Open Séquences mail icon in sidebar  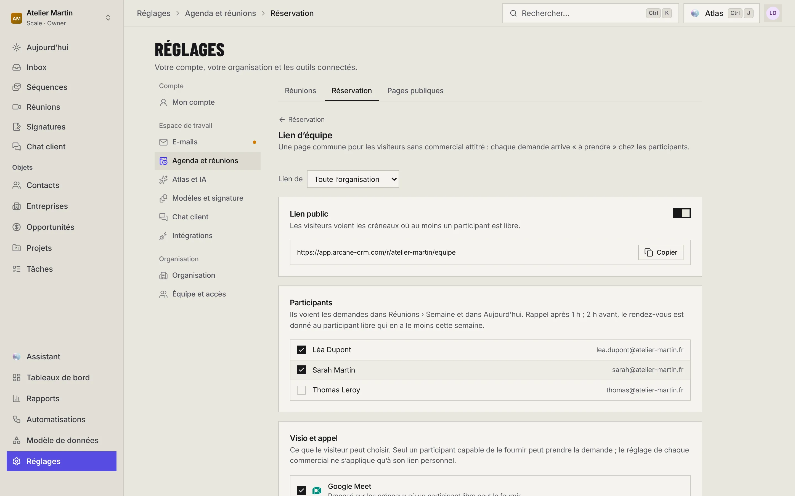[17, 87]
